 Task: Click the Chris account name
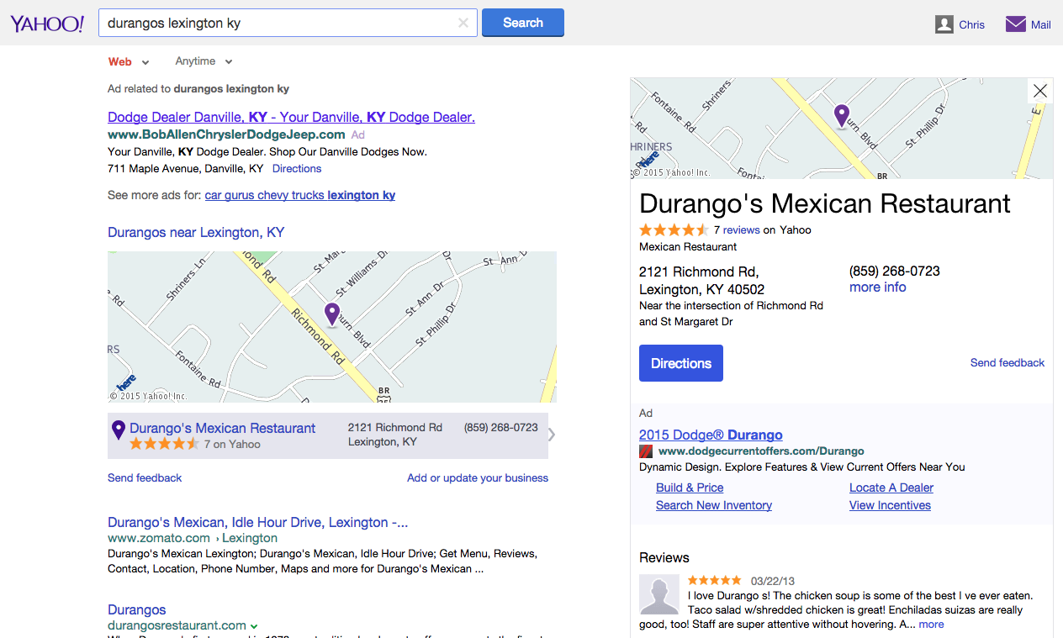[971, 24]
